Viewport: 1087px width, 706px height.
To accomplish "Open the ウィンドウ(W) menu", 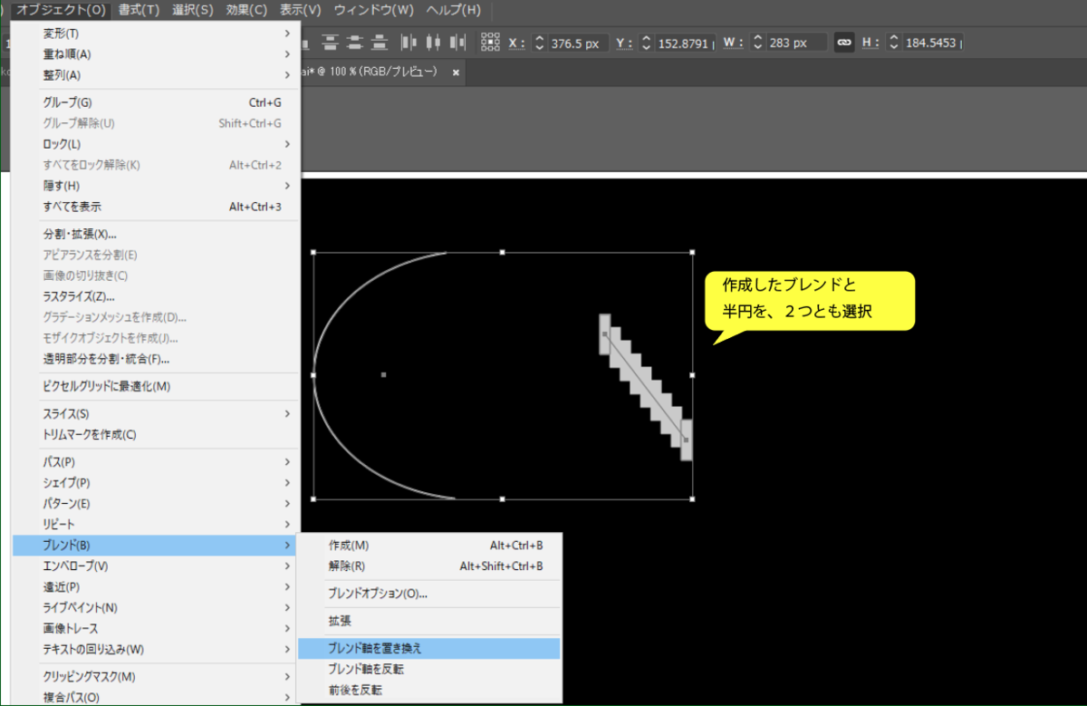I will 373,10.
